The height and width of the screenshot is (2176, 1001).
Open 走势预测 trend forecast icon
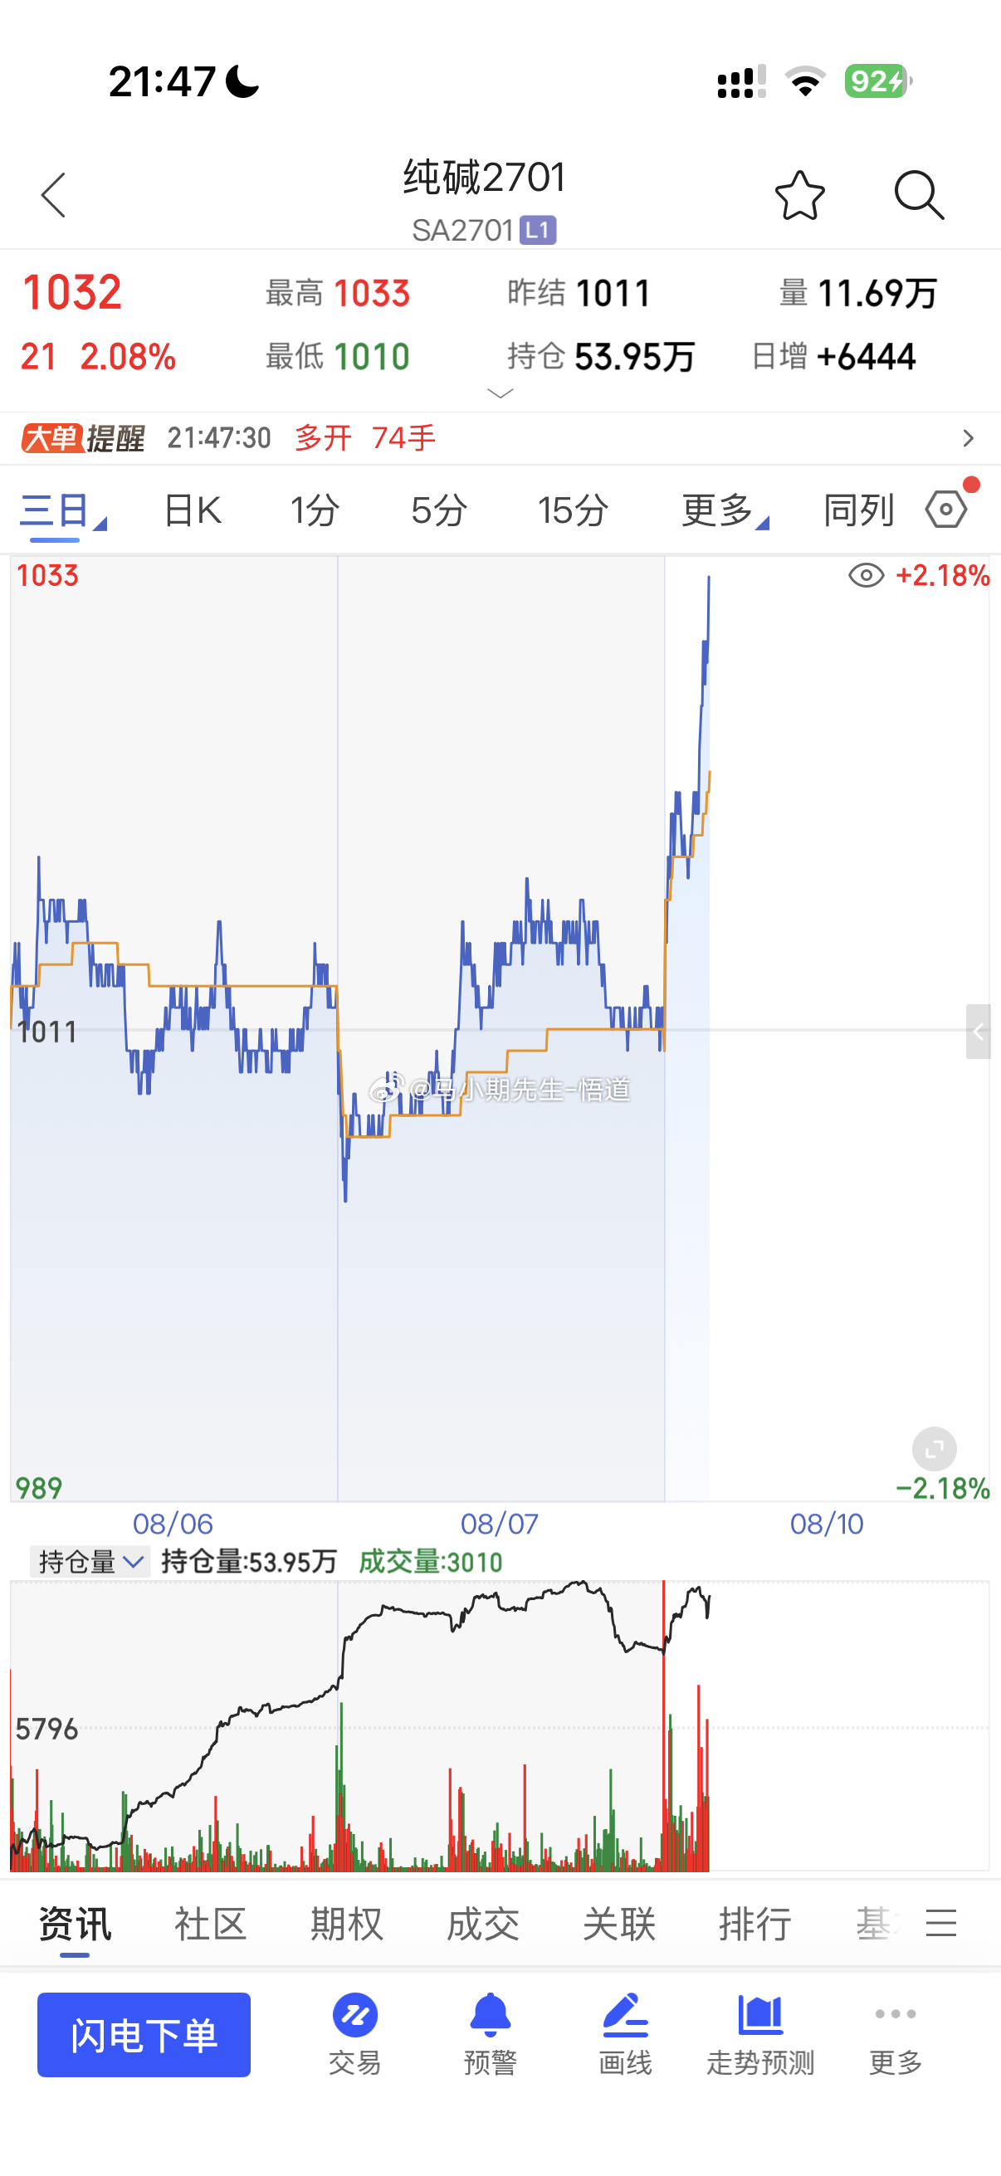click(760, 2034)
